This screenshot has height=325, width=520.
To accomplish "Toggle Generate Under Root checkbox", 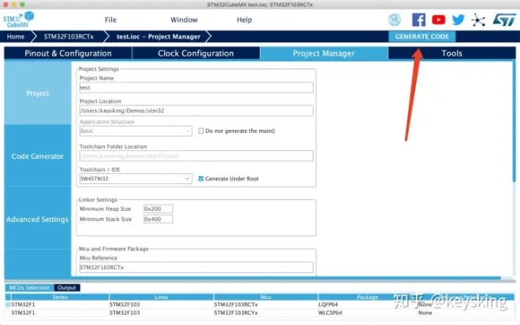I will (201, 179).
